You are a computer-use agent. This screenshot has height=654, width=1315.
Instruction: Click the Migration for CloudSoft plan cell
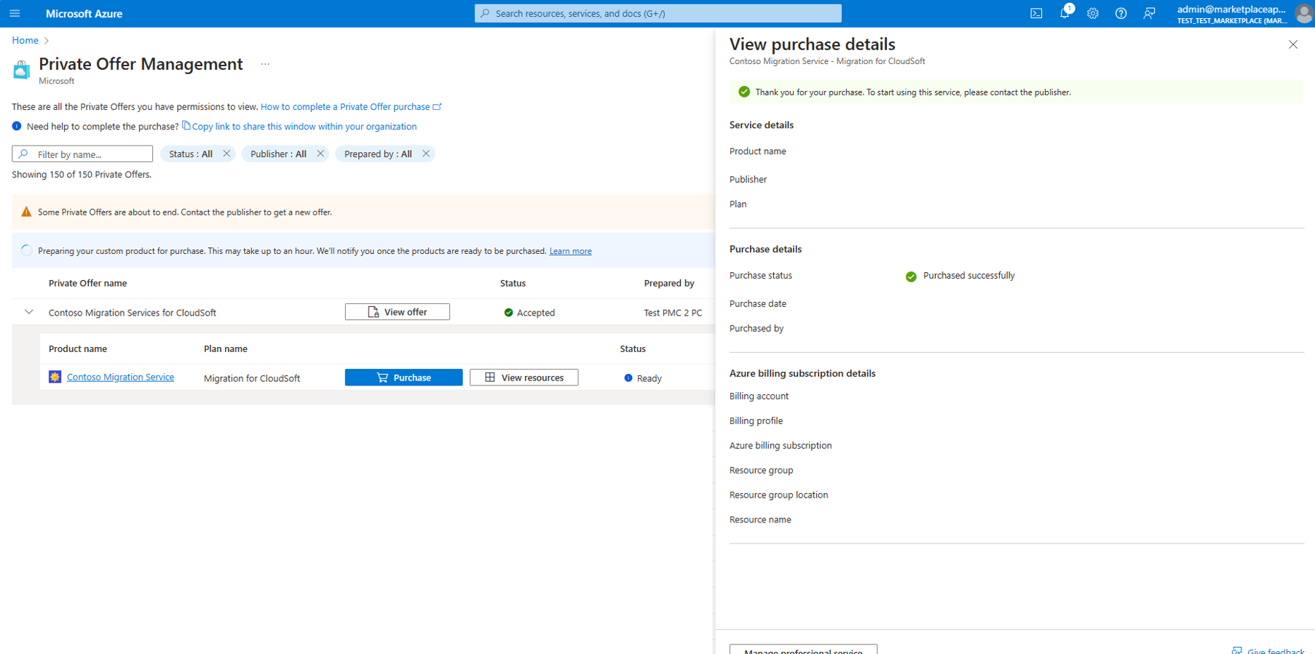[252, 378]
